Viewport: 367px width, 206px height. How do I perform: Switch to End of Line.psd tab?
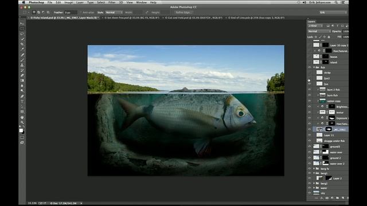tap(256, 18)
